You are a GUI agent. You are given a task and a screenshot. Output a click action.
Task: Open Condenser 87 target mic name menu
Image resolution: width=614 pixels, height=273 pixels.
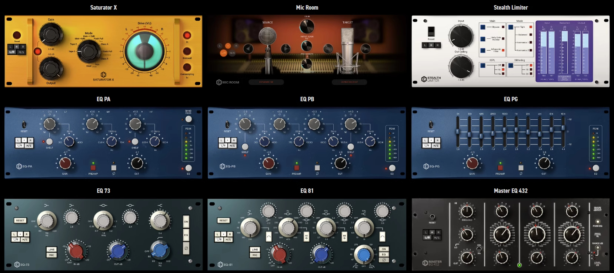pos(349,82)
